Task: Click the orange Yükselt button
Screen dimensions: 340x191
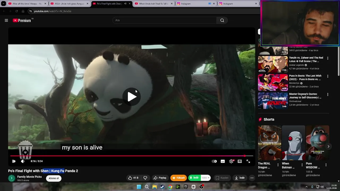Action: pyautogui.click(x=178, y=178)
